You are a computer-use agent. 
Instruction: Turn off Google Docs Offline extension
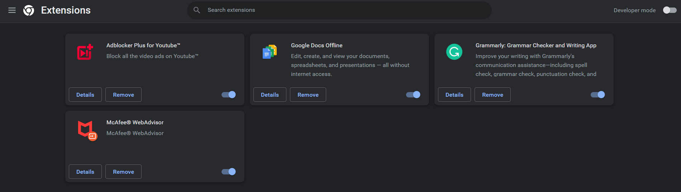pyautogui.click(x=413, y=95)
